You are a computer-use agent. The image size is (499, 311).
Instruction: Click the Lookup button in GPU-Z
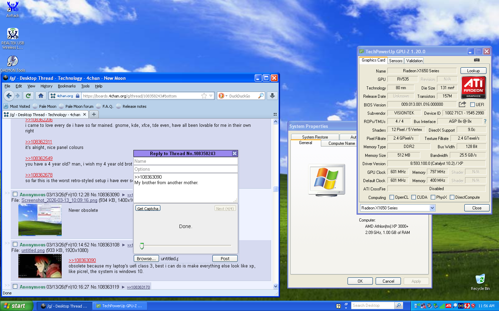point(473,71)
